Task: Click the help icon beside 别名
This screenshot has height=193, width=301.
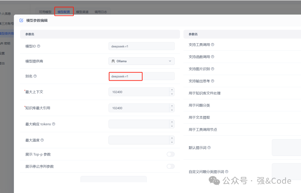Action: (35, 76)
